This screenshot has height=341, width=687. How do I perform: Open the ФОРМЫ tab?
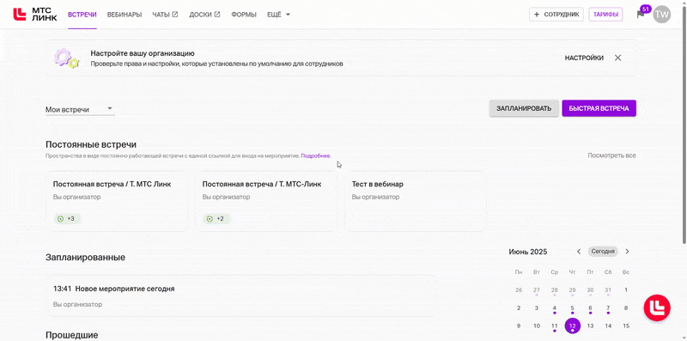click(x=244, y=15)
